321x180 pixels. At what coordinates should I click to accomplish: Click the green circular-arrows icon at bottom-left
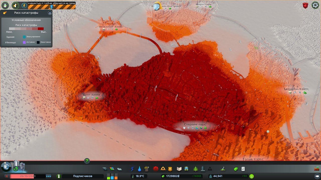point(16,168)
